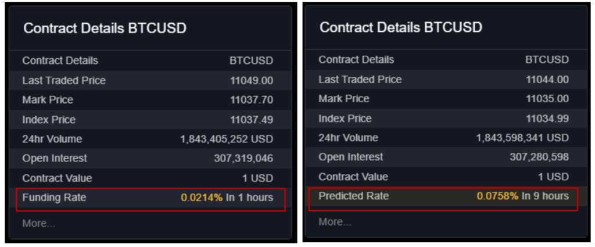Click right panel Contract Details BTCUSD title

tap(401, 27)
